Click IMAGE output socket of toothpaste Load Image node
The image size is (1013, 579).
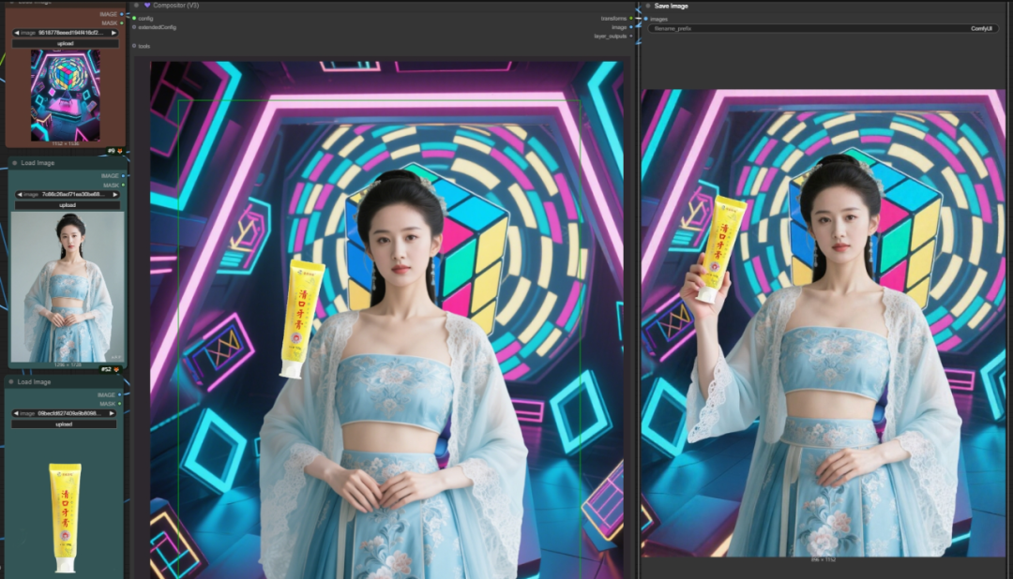pos(119,394)
